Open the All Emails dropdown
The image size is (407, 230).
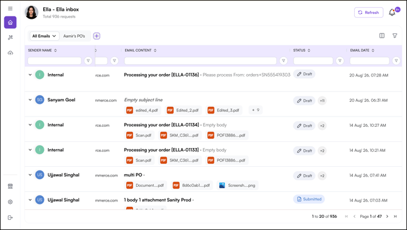click(x=44, y=36)
